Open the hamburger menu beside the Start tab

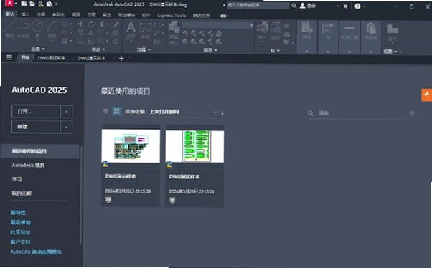(9, 57)
